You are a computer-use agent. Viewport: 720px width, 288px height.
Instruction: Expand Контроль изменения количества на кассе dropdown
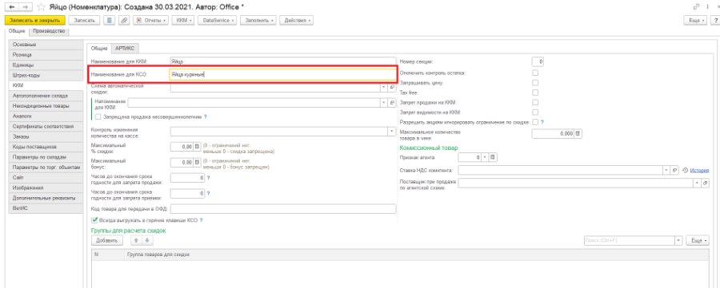(392, 132)
